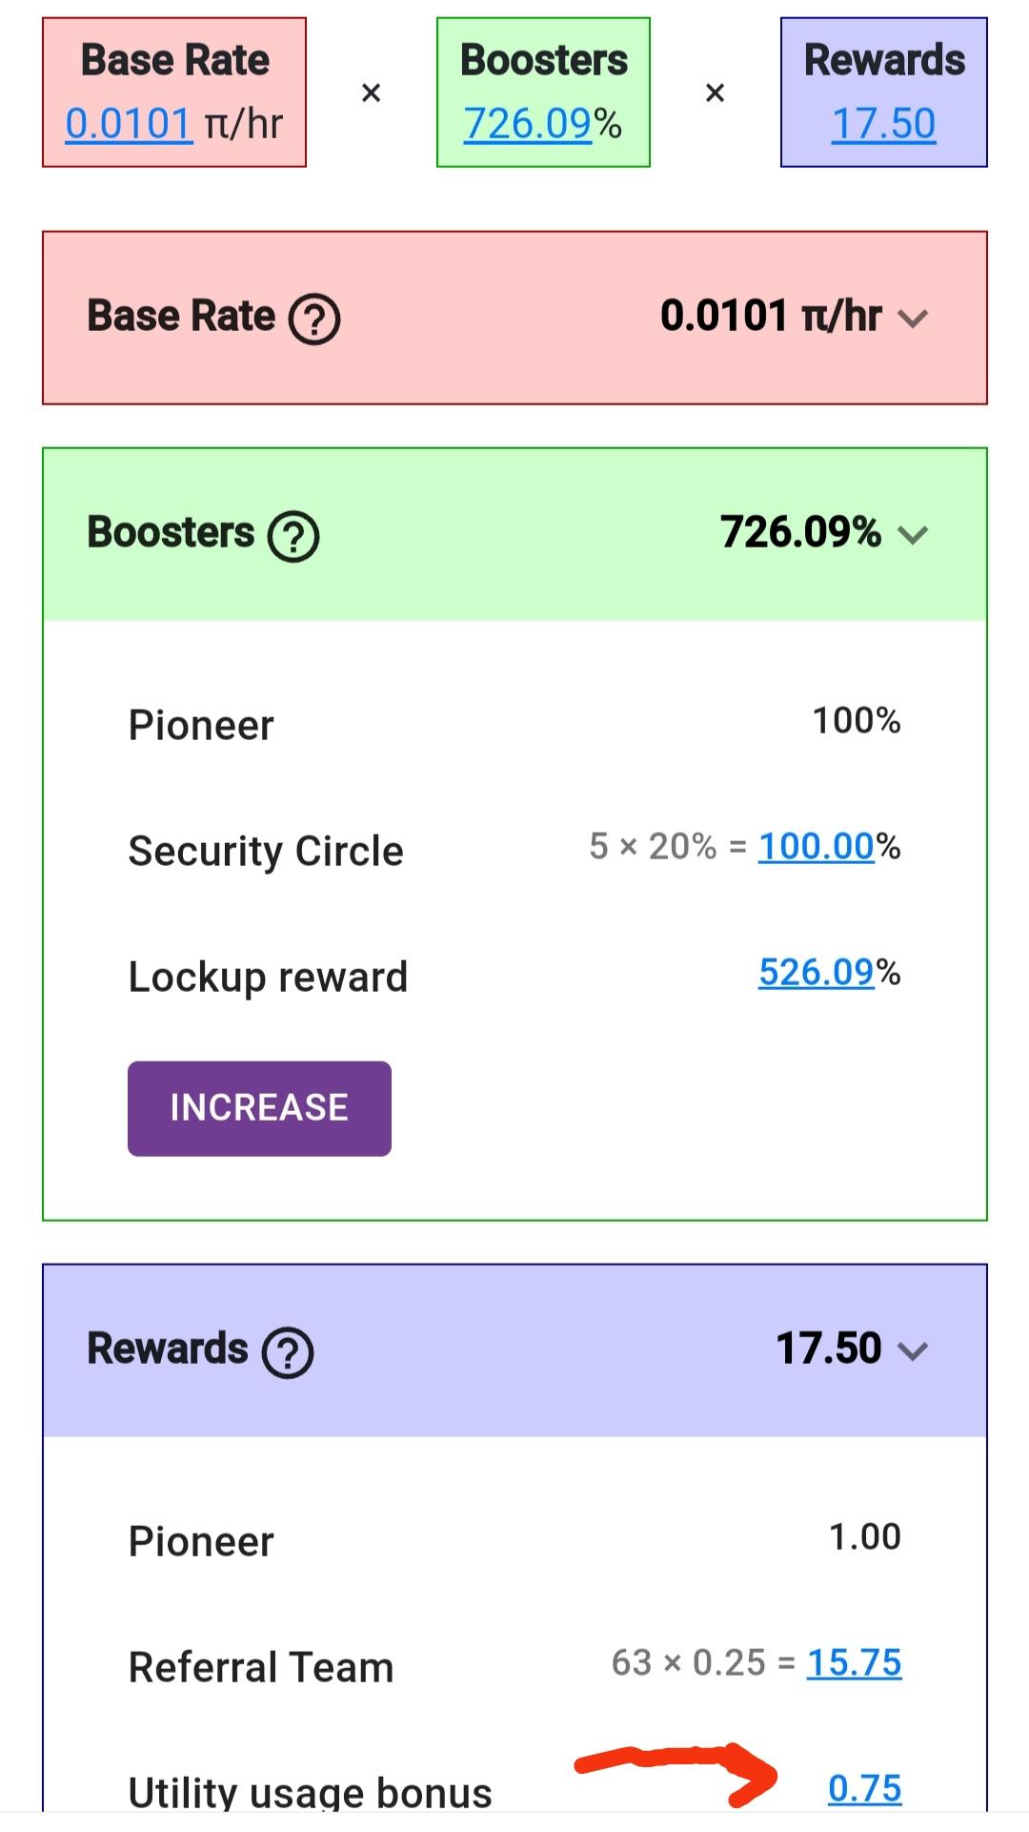Viewport: 1029px width, 1832px height.
Task: Click the Base Rate help question icon
Action: [x=314, y=319]
